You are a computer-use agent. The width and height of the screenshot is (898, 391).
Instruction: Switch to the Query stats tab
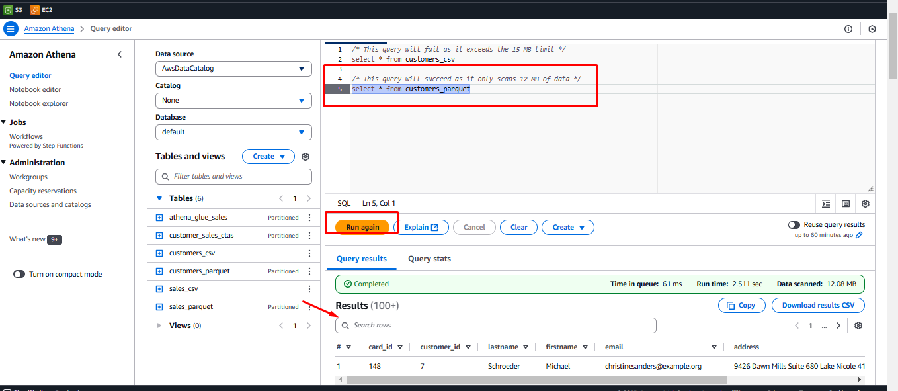[429, 259]
